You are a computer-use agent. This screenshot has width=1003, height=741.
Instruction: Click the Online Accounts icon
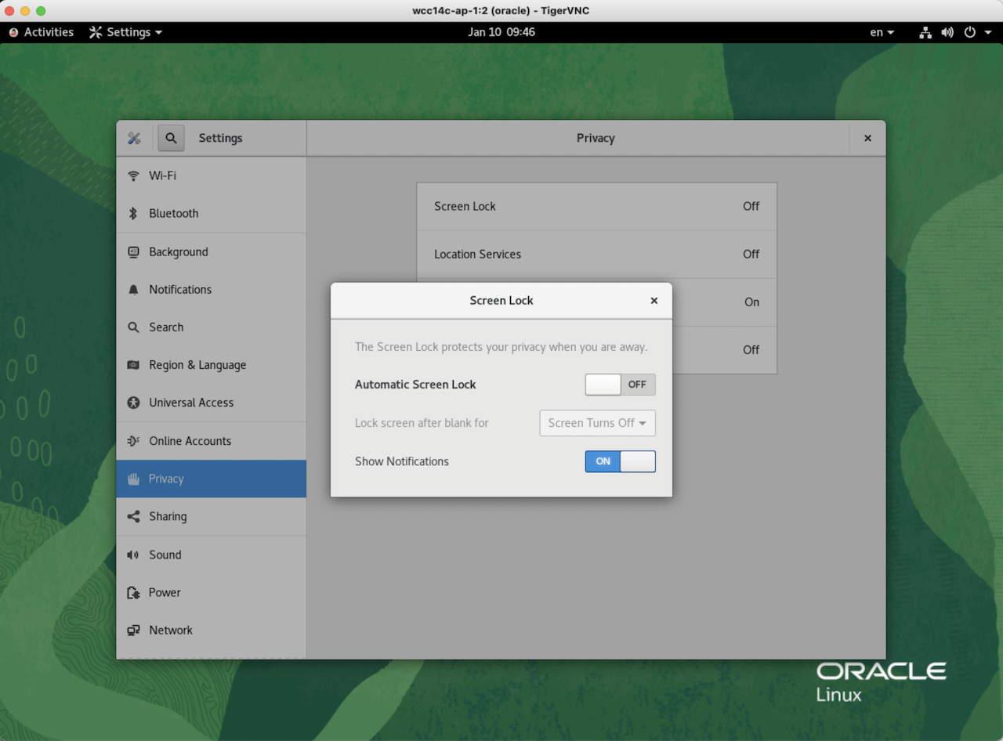133,441
